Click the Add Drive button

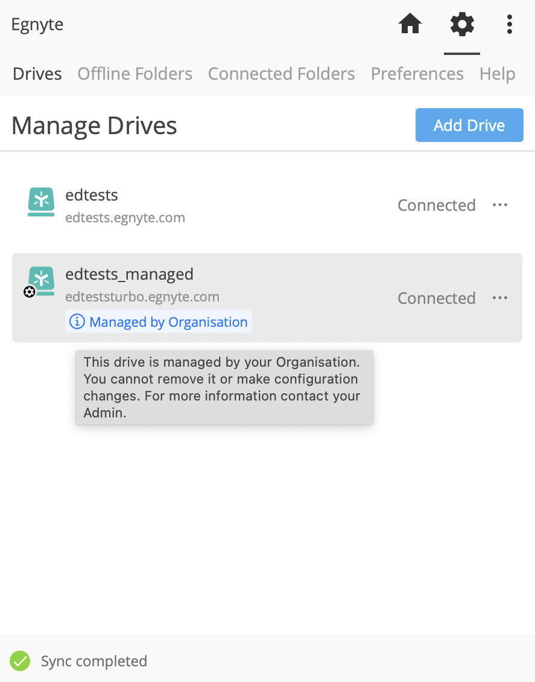pos(469,125)
